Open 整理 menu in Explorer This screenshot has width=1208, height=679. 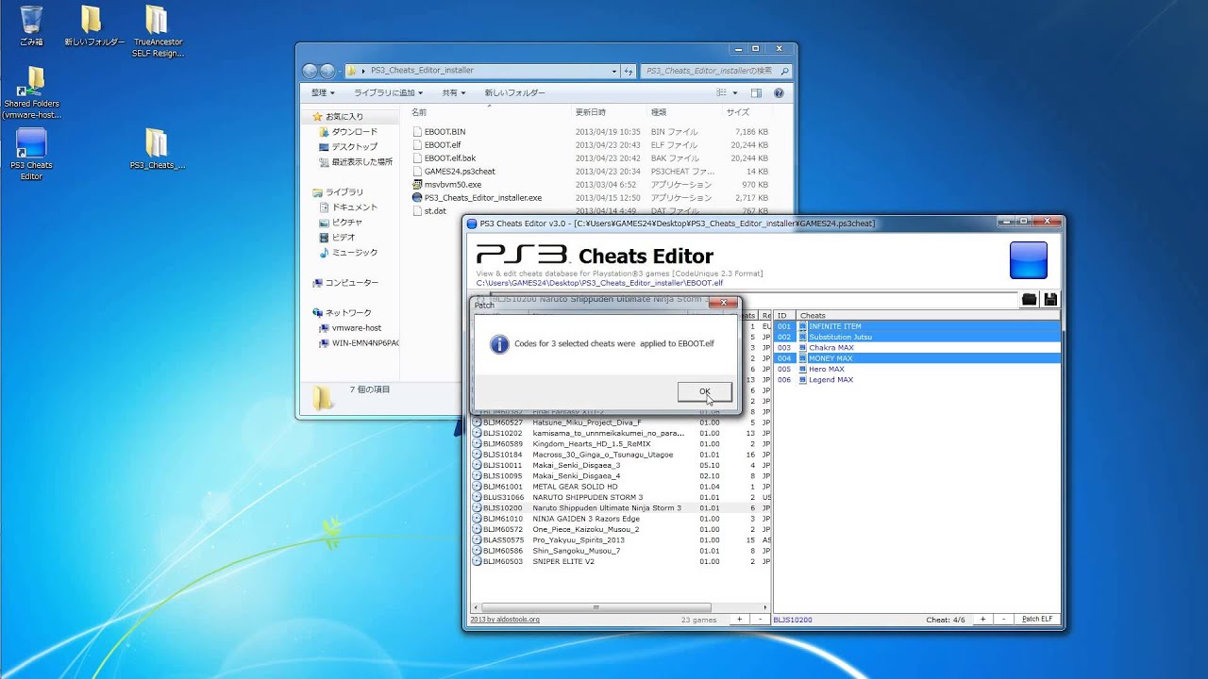323,93
